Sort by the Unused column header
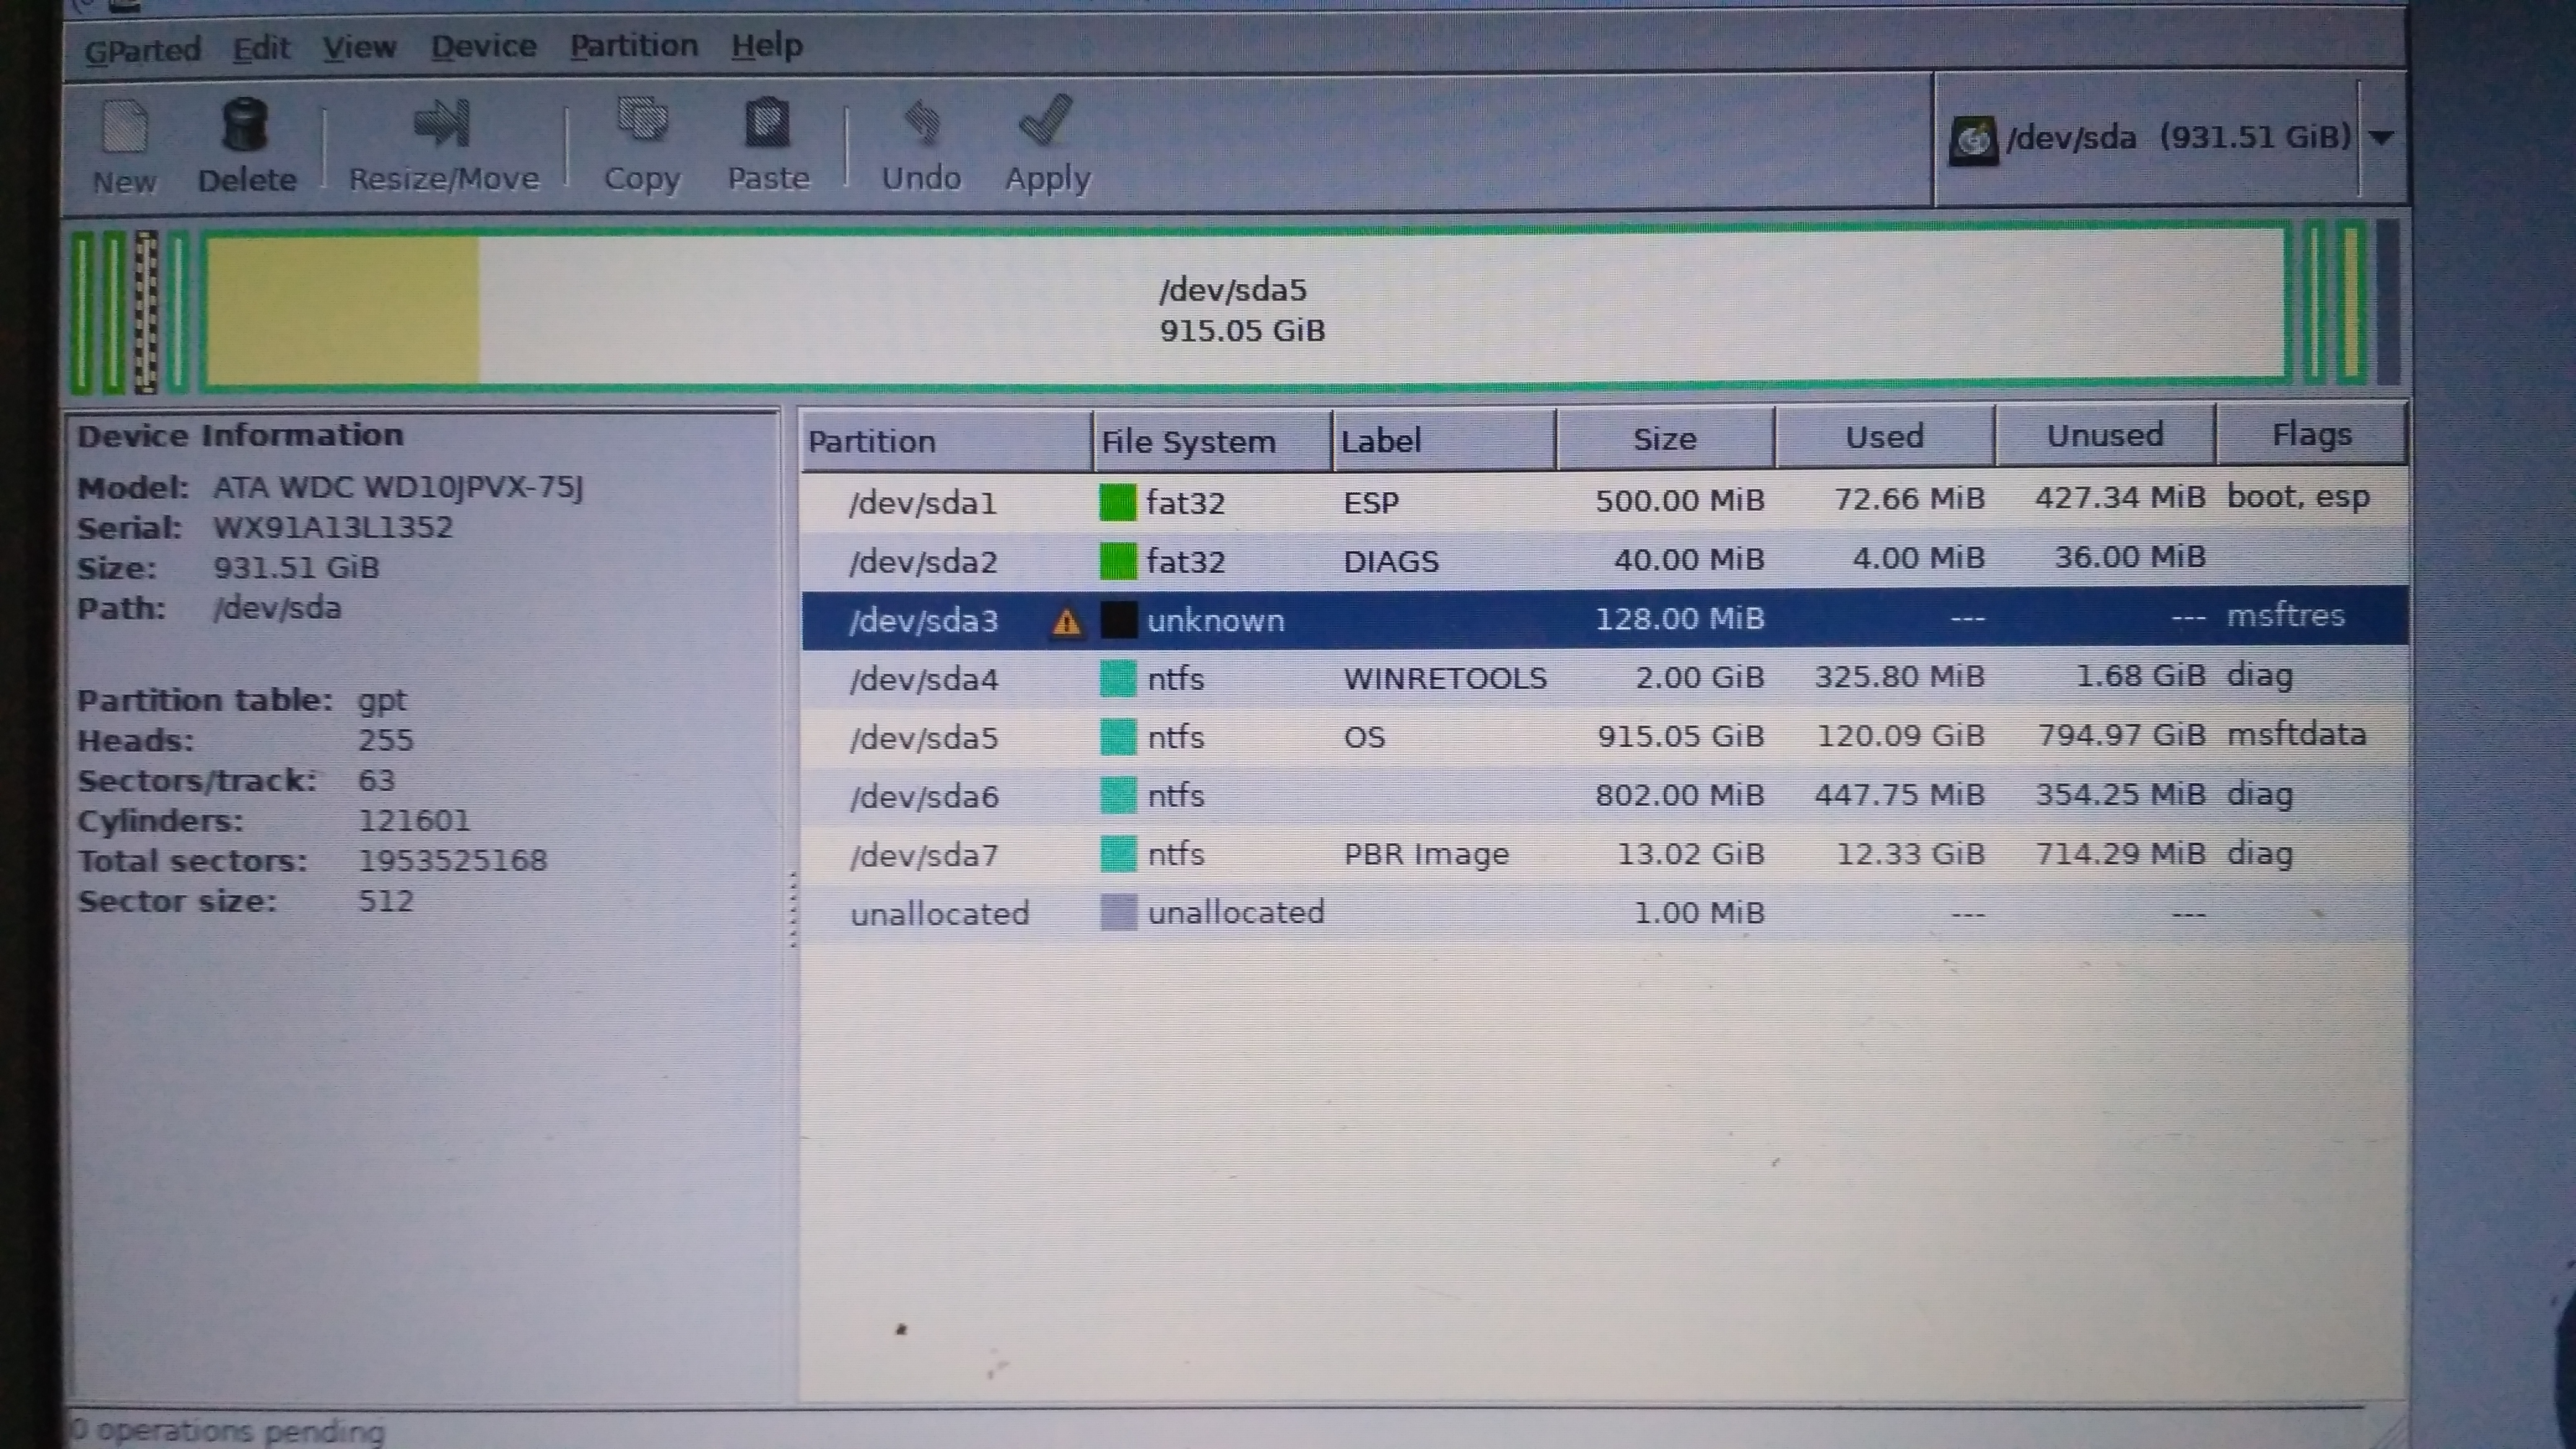 [2105, 435]
